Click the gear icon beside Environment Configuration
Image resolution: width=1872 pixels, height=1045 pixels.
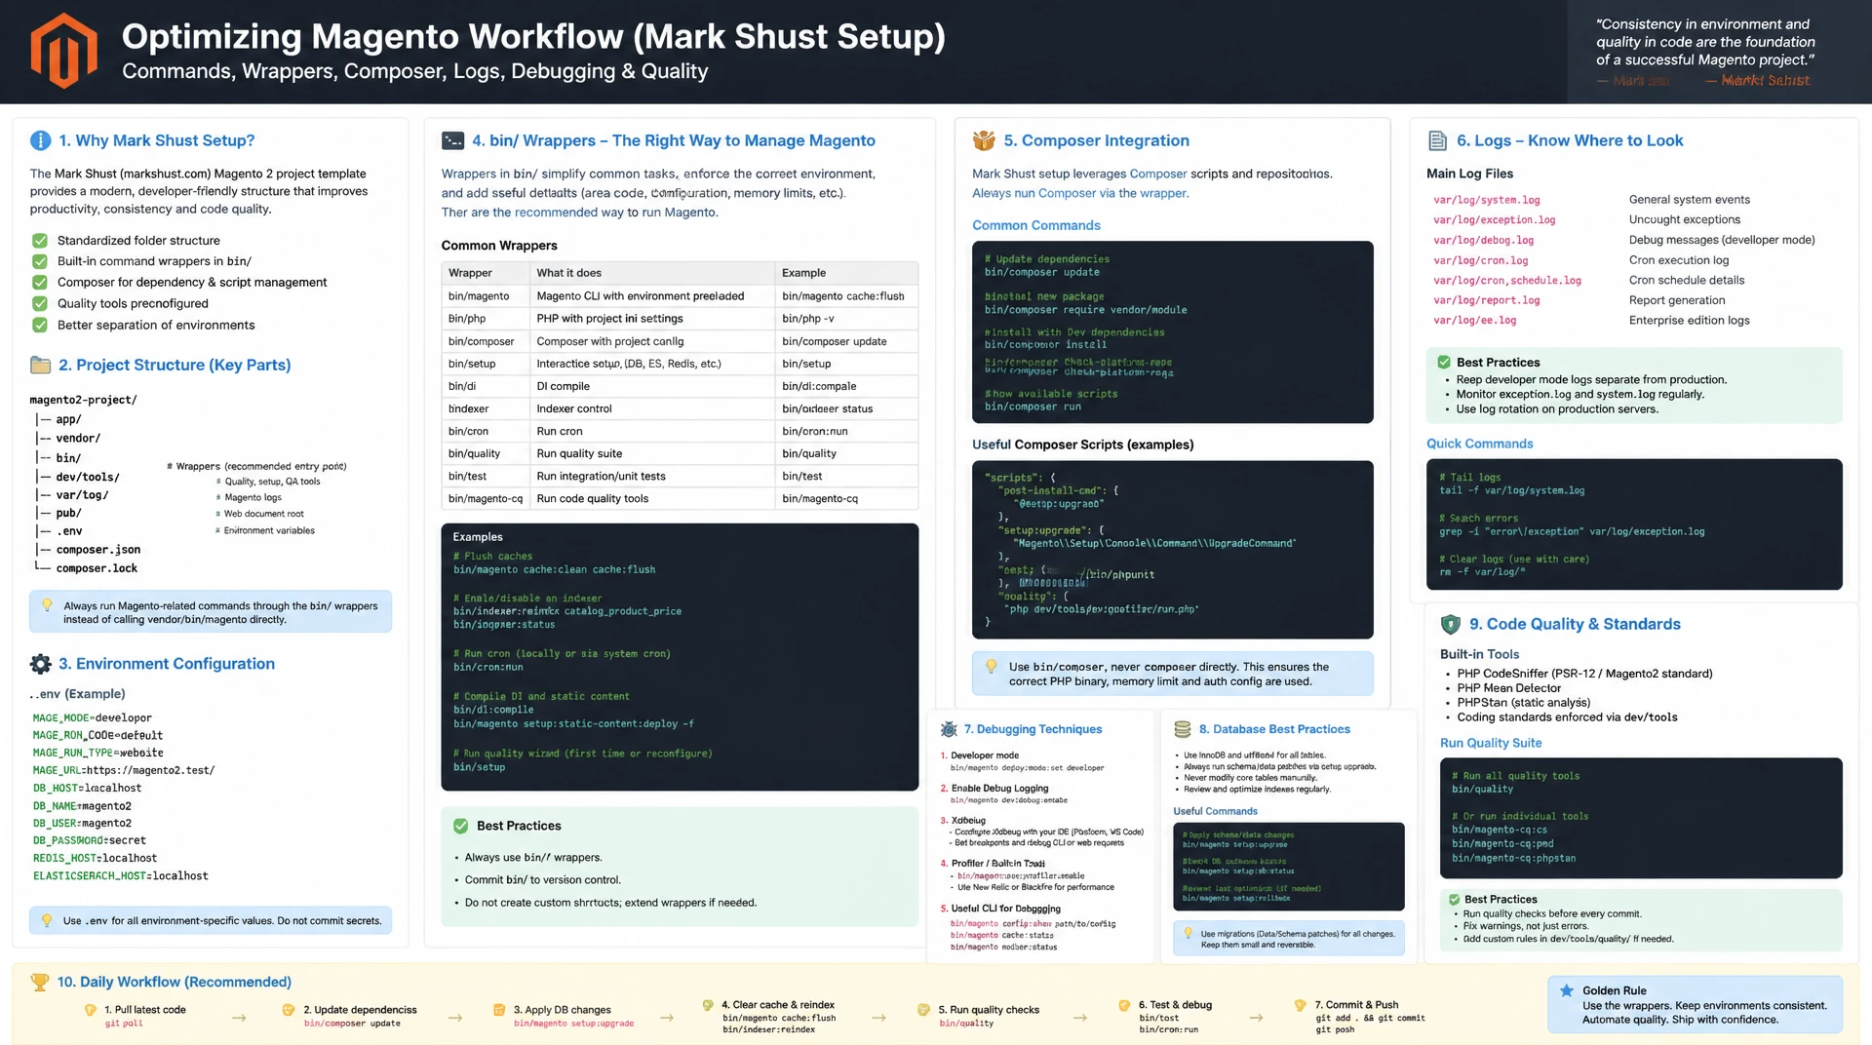point(40,664)
